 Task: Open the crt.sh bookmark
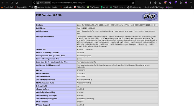tap(104, 7)
